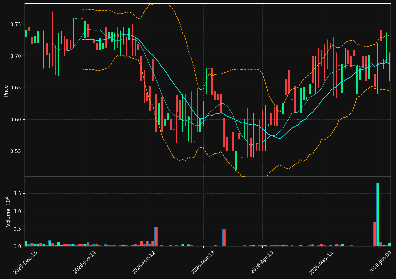Select the tallest green volume bar
Screen dimensions: 396x279
coord(377,215)
